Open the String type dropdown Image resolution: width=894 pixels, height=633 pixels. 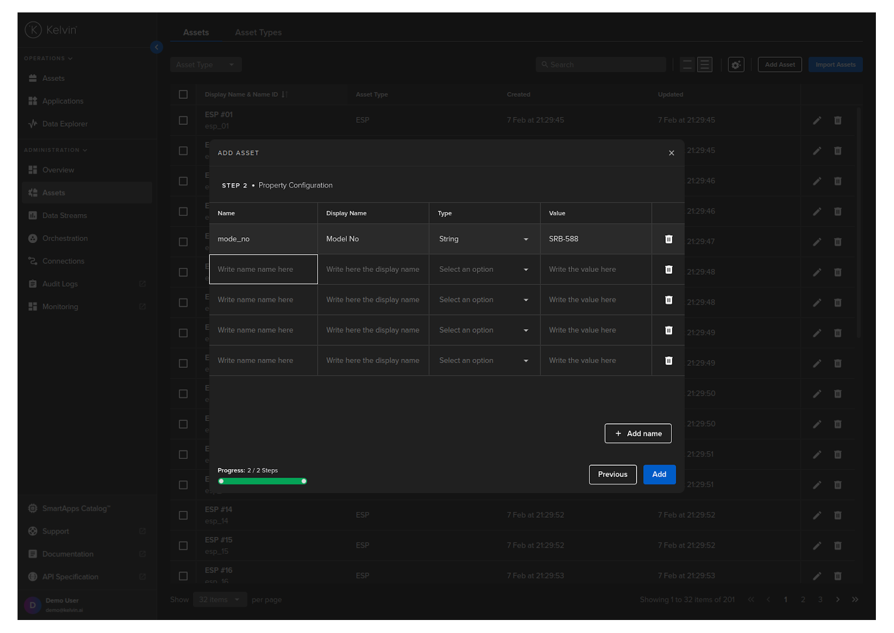pyautogui.click(x=484, y=239)
